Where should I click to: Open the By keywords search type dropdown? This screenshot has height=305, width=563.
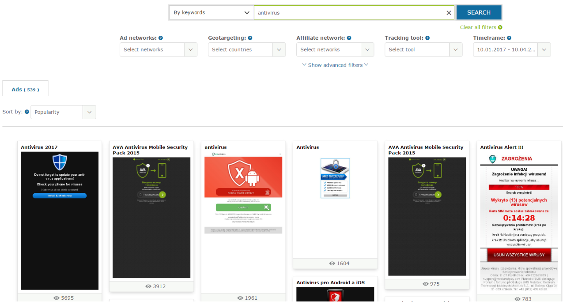coord(211,13)
